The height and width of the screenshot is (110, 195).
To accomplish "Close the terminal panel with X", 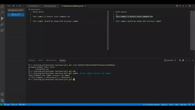I will 193,61.
